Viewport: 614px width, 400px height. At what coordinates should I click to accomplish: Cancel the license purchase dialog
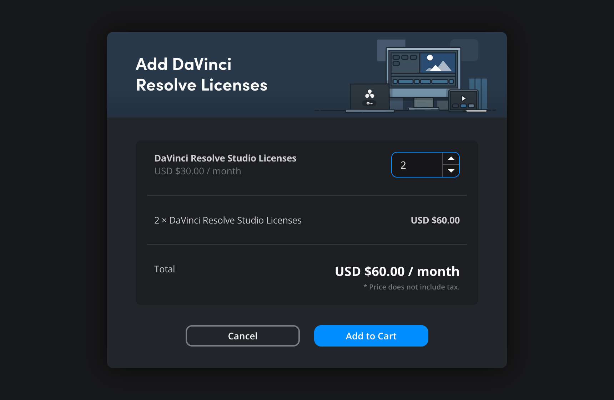[x=243, y=336]
